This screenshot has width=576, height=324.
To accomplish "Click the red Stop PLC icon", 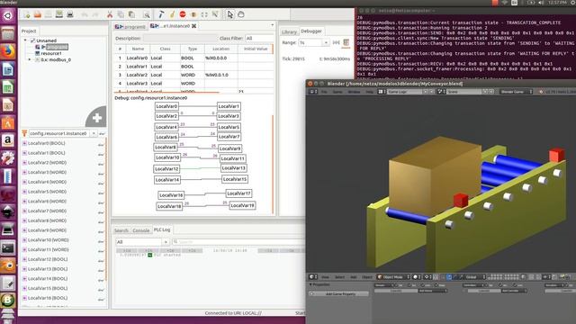I will (183, 14).
